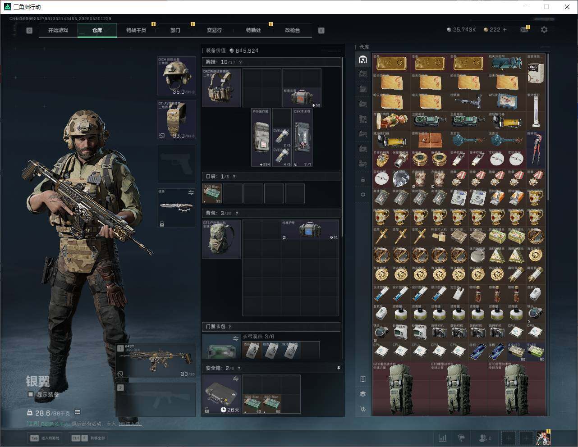Select the DEK pack in chest rig

[x=303, y=137]
